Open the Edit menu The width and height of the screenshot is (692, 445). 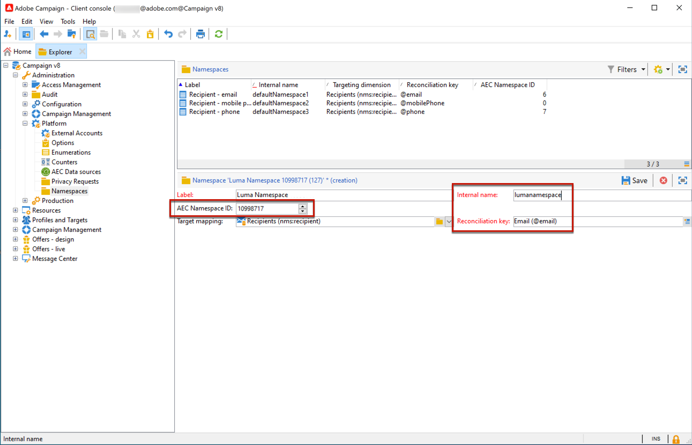(x=27, y=21)
